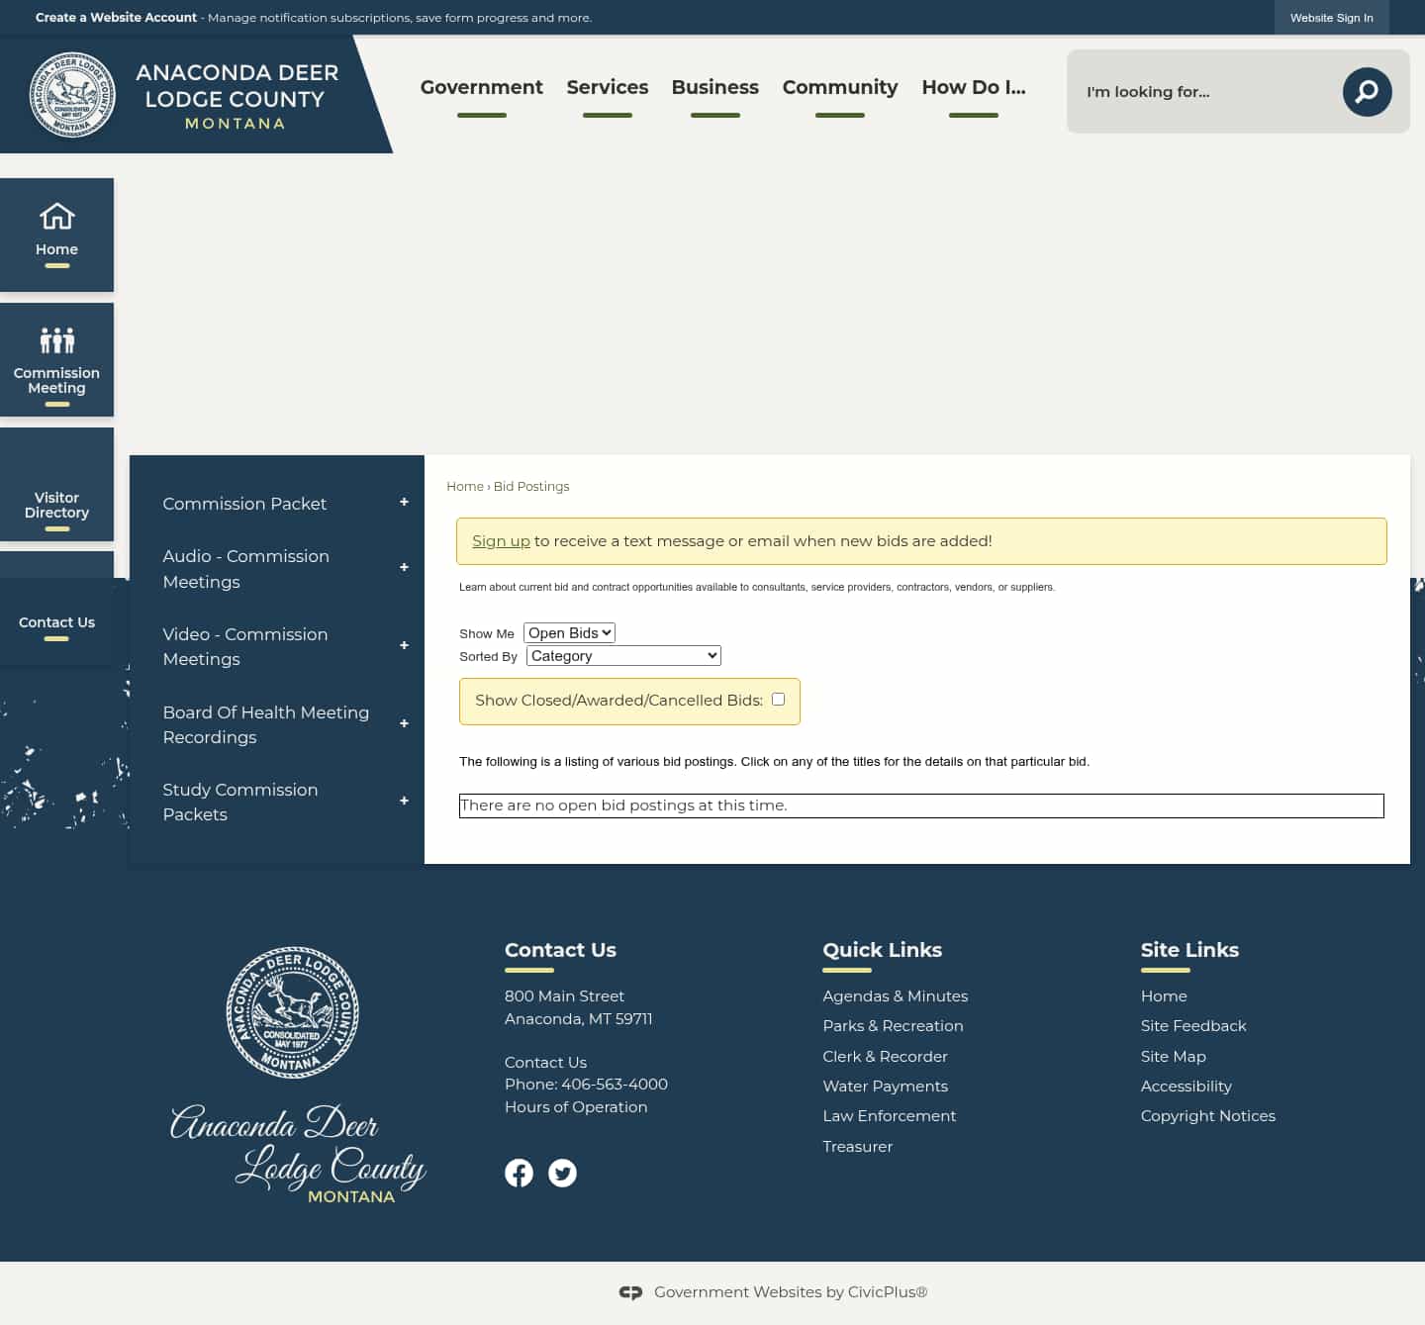Click Agendas & Minutes quick link

(x=895, y=995)
